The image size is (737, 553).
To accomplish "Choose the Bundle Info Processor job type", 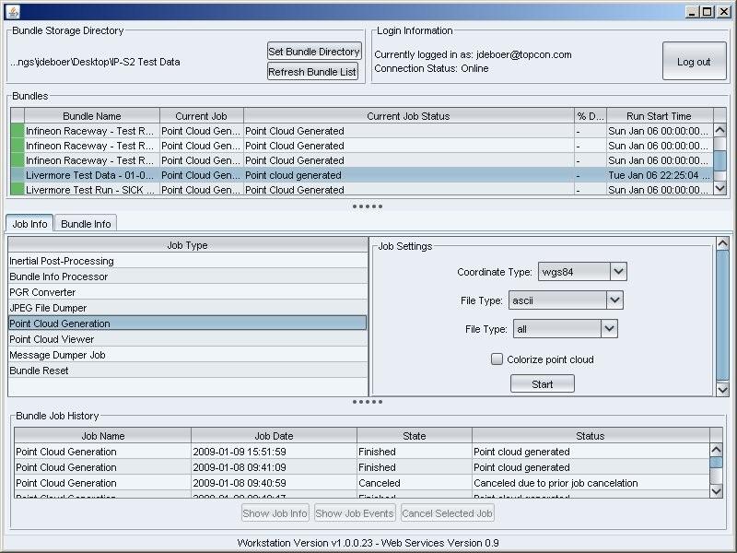I will click(188, 276).
